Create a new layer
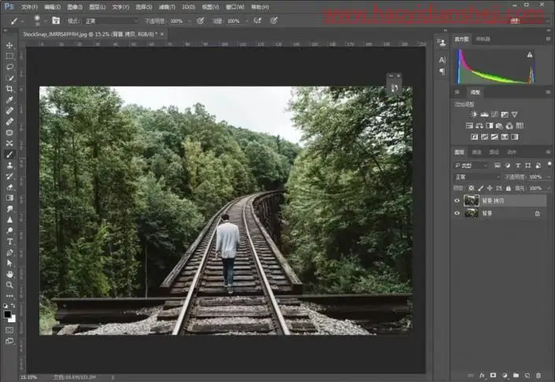Screen dimensions: 555x382 [x=527, y=375]
